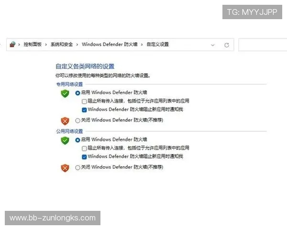Select 关闭 firewall under 专用网络设置
287x230 pixels.
(77, 120)
